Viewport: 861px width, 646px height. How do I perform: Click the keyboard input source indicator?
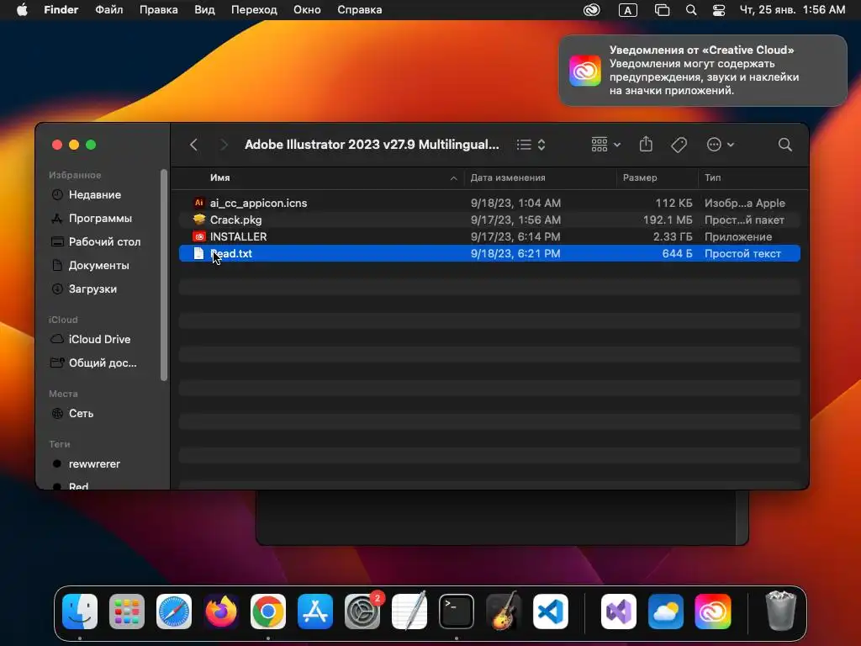pos(627,10)
